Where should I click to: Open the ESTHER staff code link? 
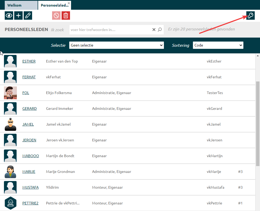point(29,61)
